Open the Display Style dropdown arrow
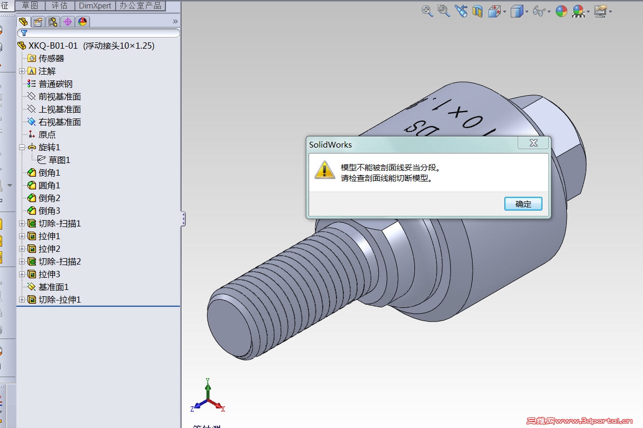 point(527,12)
